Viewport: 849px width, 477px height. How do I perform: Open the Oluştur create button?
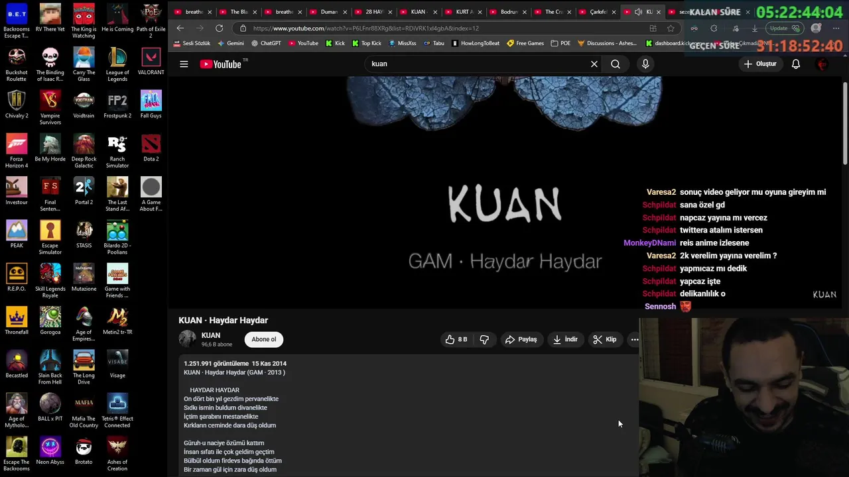tap(760, 64)
